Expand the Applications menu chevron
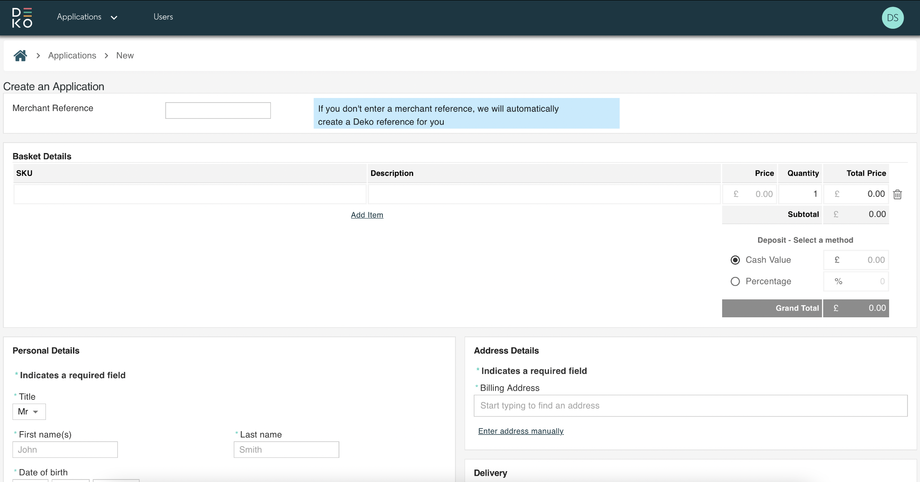The image size is (920, 482). click(114, 18)
